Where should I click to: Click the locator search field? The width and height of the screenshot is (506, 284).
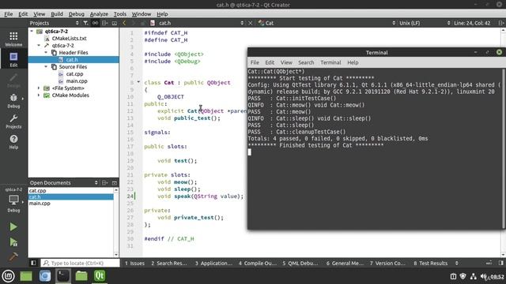pyautogui.click(x=80, y=263)
